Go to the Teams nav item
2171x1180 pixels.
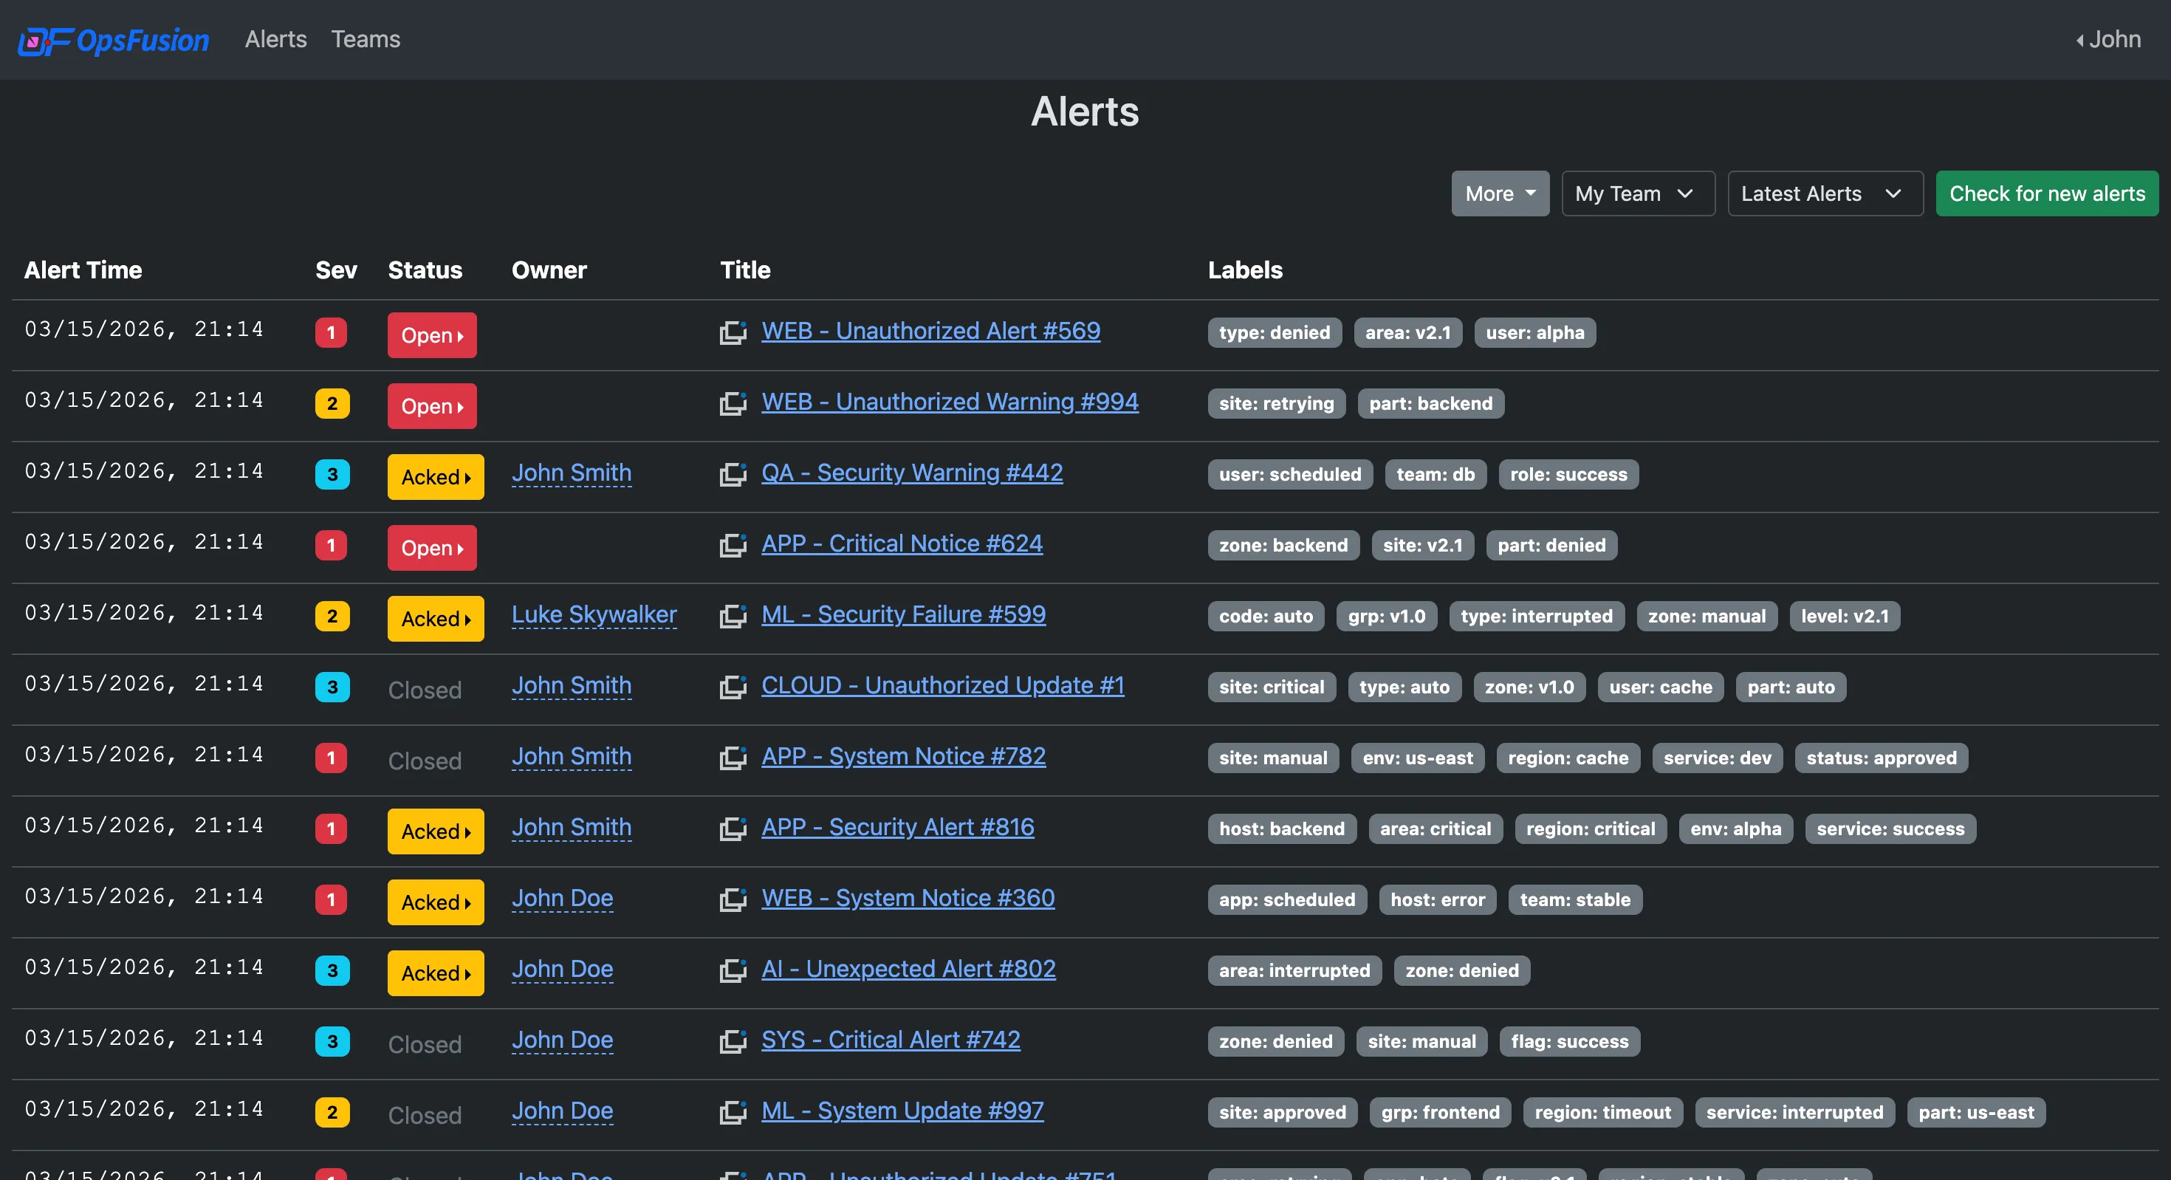[x=366, y=39]
